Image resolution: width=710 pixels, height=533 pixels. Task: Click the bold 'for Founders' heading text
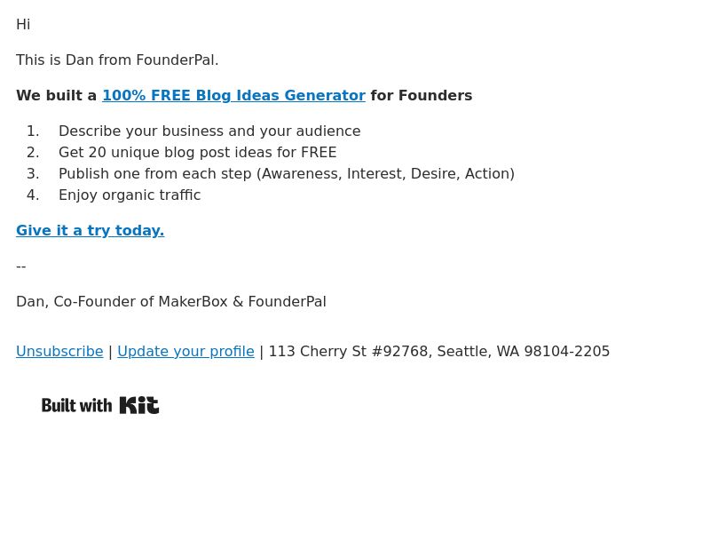(x=421, y=96)
